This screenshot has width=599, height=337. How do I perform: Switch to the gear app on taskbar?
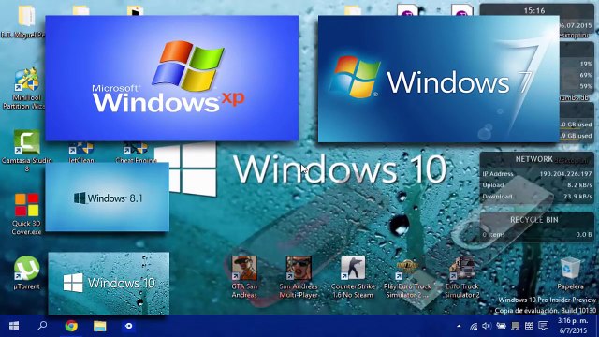(x=129, y=326)
